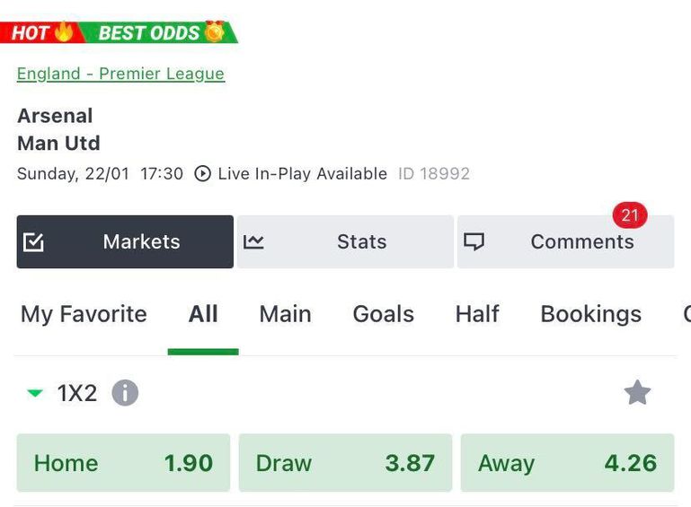Select Draw odds 3.87
This screenshot has width=691, height=507.
(345, 463)
